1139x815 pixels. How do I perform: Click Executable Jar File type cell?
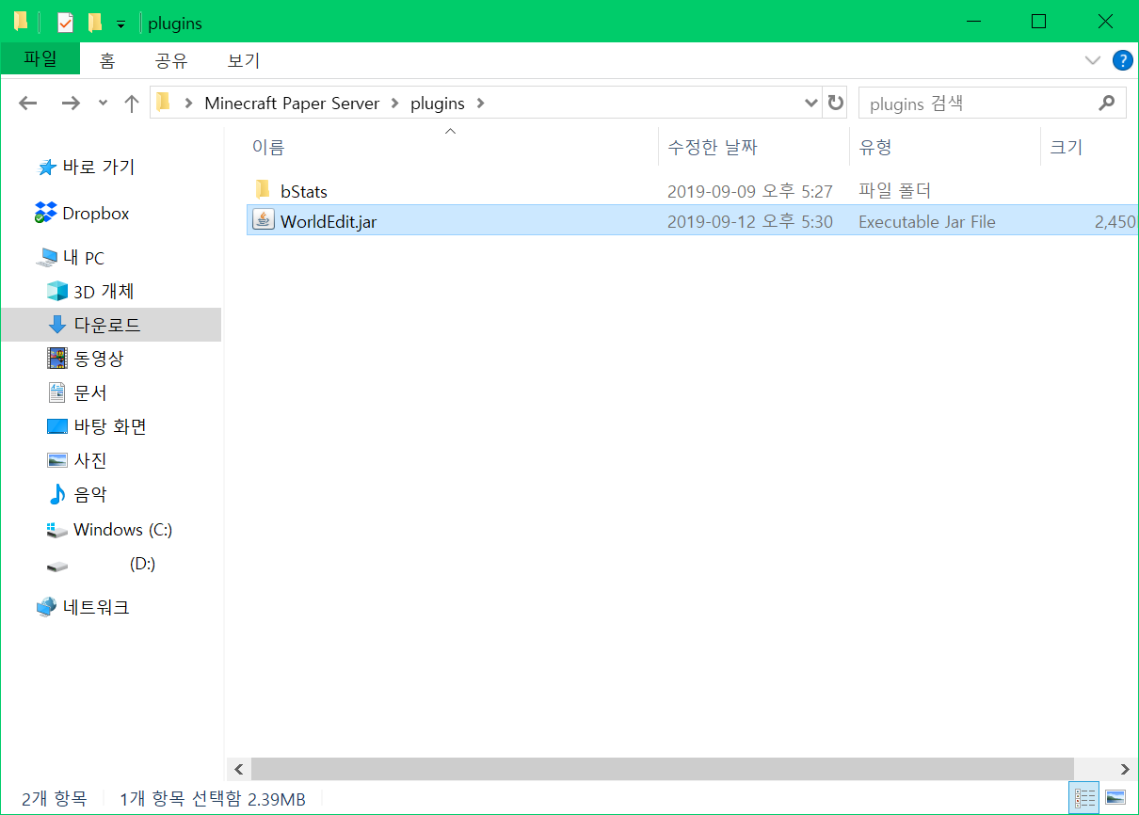click(x=927, y=222)
